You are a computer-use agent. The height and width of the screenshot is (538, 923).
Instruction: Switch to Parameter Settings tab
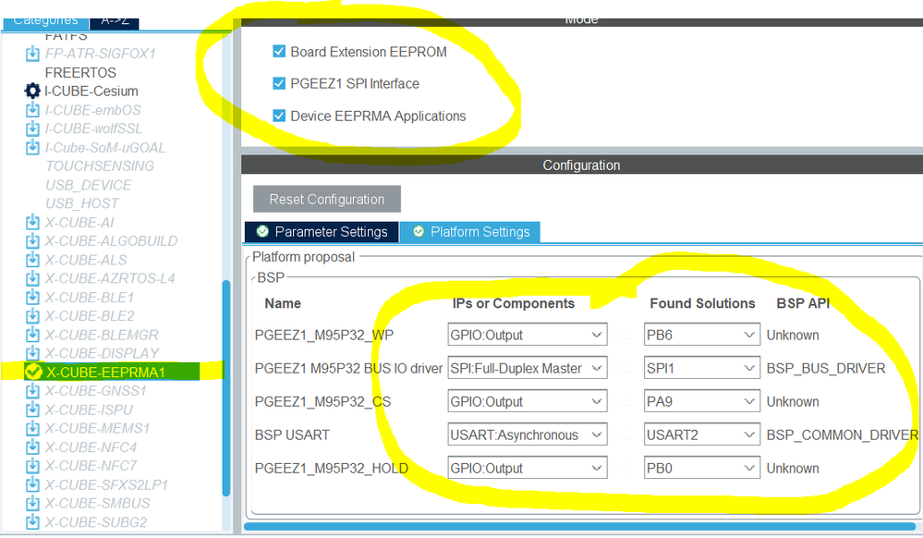tap(322, 232)
